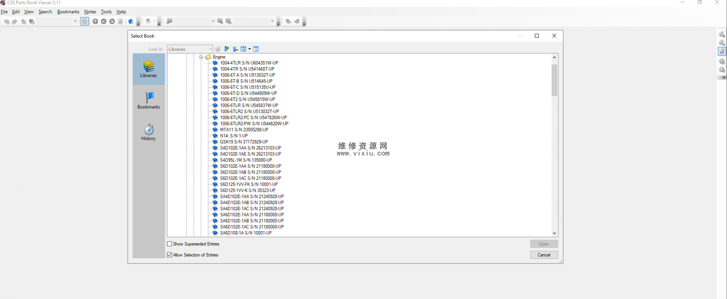Open the Bookmarks panel in sidebar

point(148,101)
